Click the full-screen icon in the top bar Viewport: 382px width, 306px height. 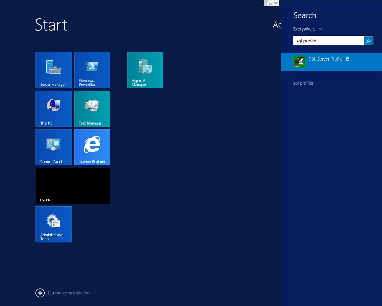tap(271, 3)
